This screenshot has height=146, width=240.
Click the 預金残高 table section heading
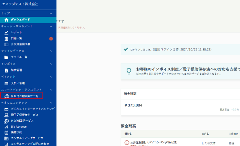pyautogui.click(x=128, y=126)
